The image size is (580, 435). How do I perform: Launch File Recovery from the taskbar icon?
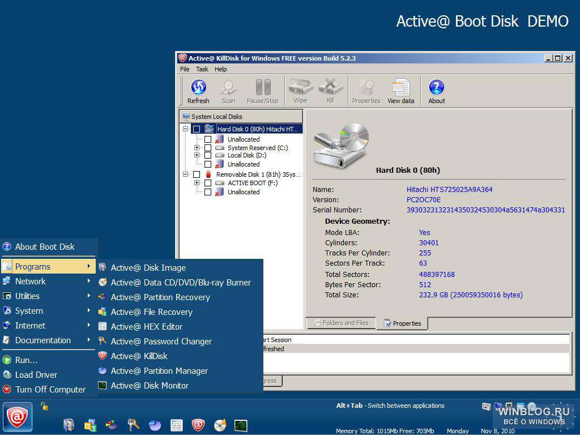[90, 425]
